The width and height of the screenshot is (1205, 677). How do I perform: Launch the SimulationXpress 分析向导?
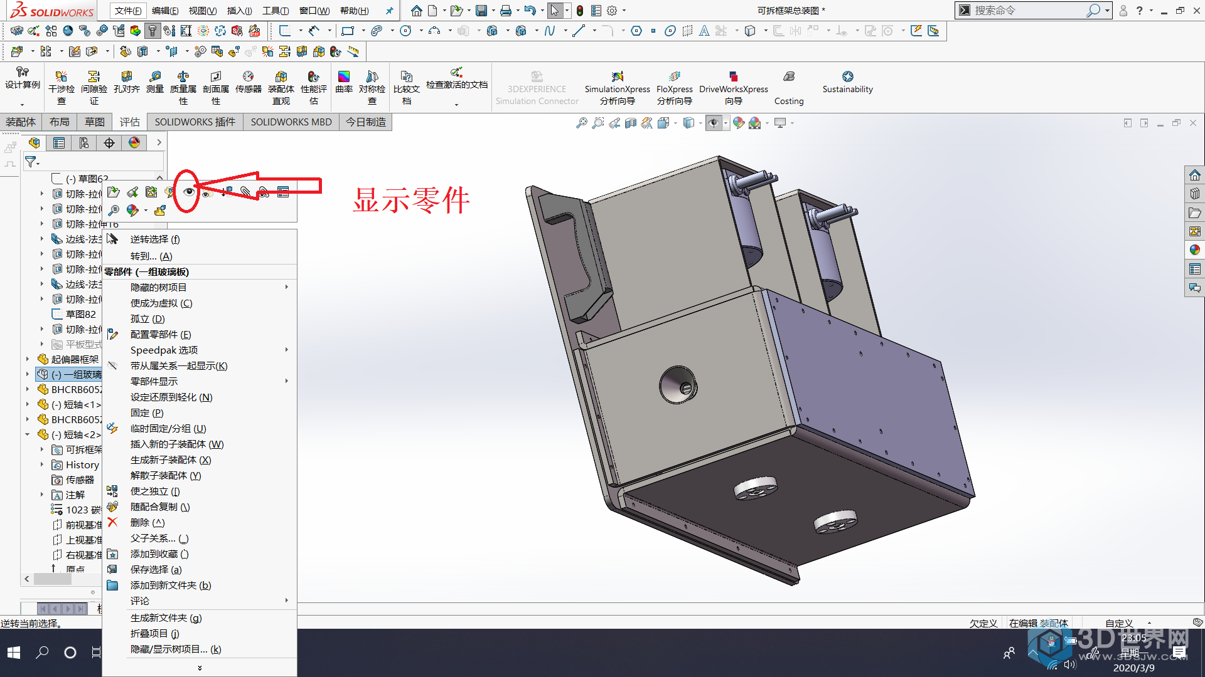(618, 87)
